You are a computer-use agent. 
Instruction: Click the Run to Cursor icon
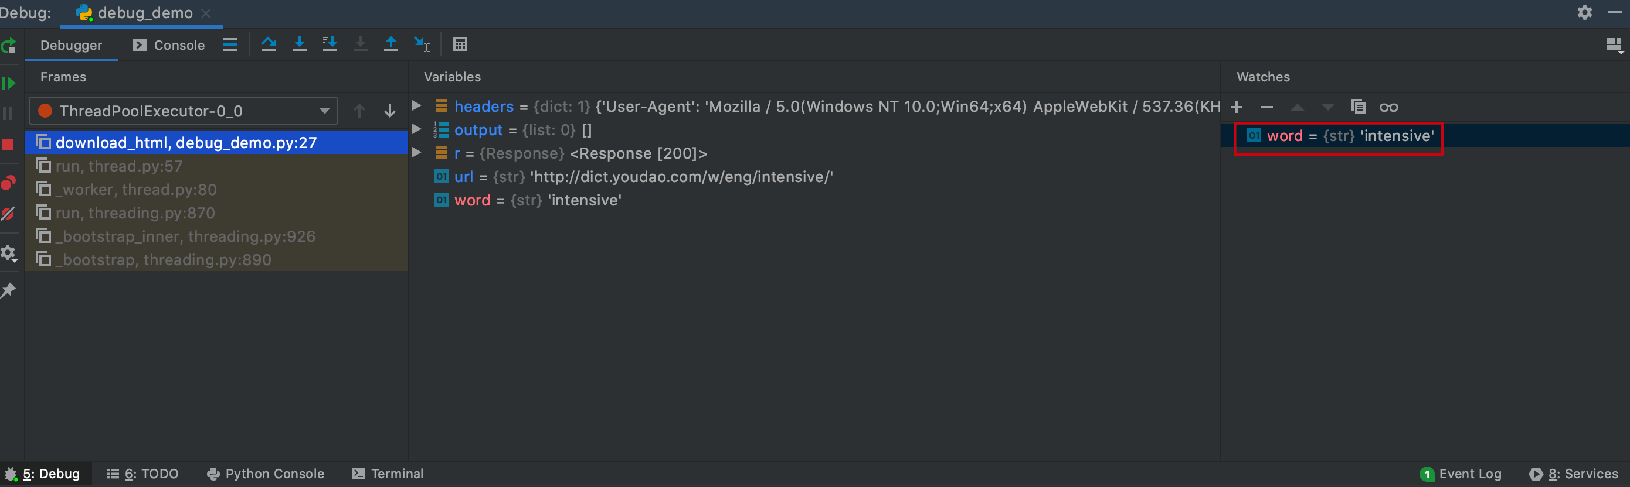pos(422,44)
